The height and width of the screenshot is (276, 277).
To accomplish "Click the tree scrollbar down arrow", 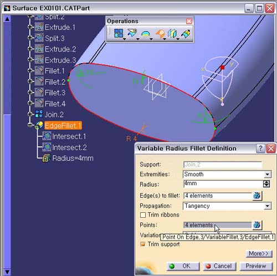I will pyautogui.click(x=7, y=272).
